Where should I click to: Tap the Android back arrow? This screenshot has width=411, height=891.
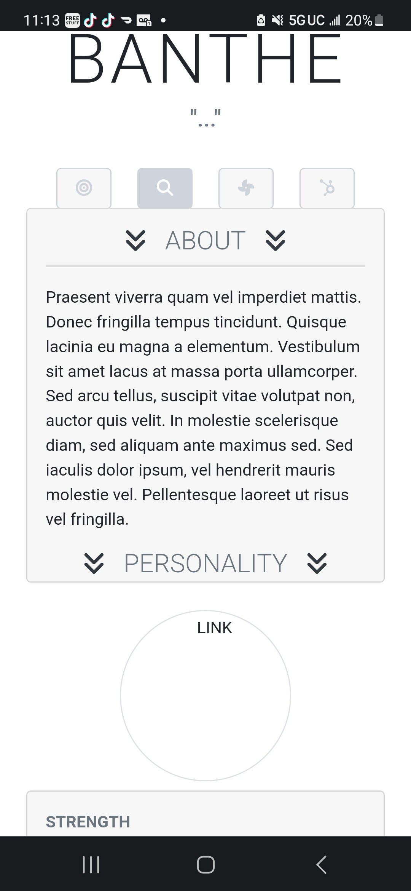tap(321, 865)
